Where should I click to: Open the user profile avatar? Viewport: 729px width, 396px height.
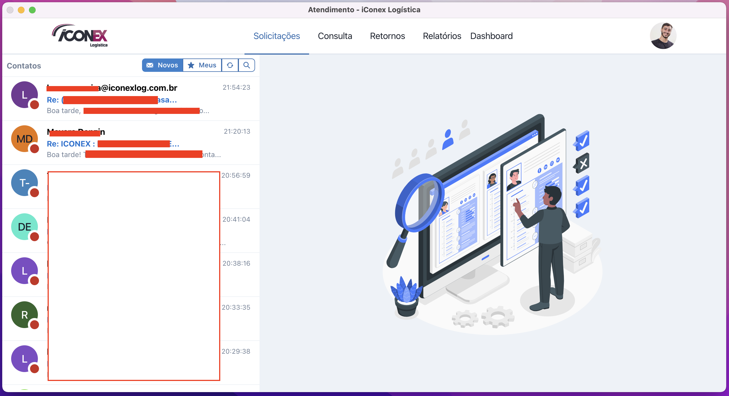tap(663, 36)
